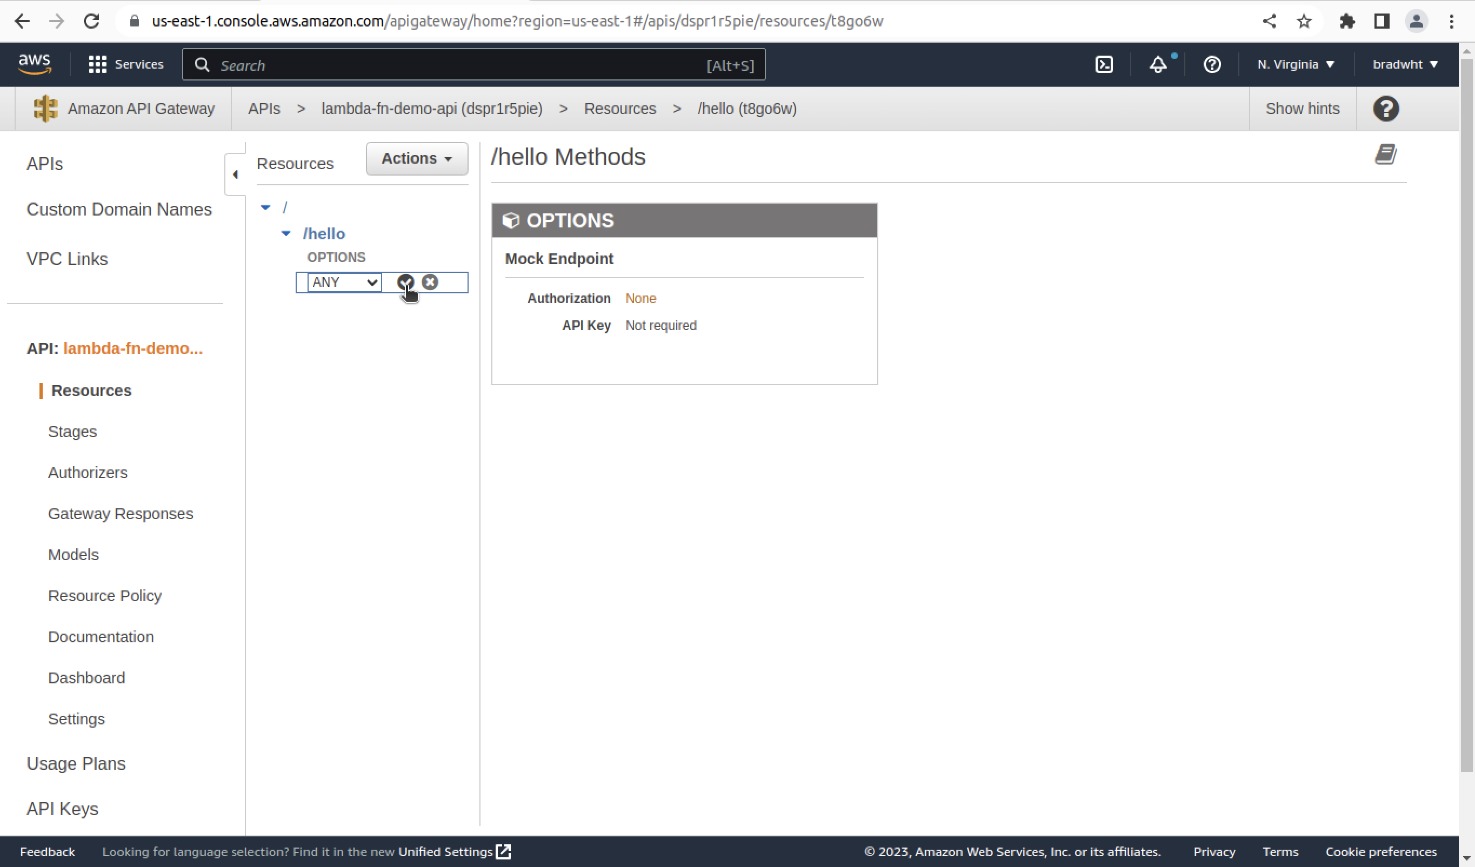This screenshot has height=867, width=1475.
Task: Click the Feedback link in the footer
Action: [48, 851]
